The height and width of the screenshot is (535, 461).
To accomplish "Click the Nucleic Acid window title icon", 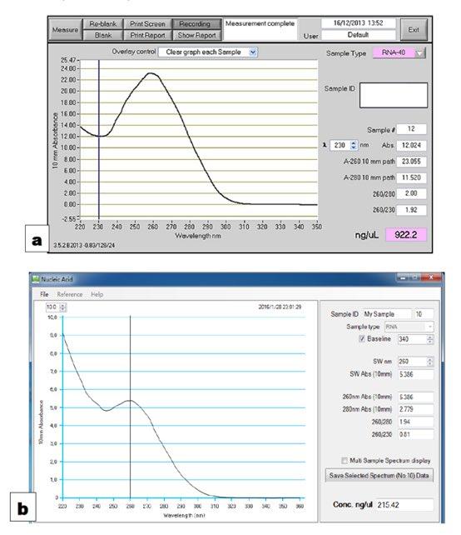I will (x=36, y=279).
